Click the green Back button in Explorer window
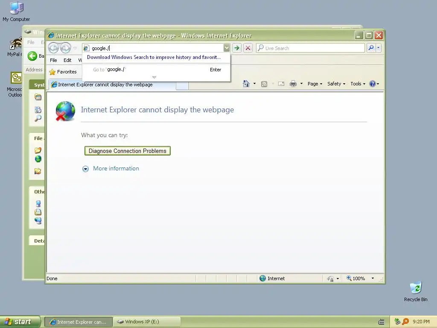The height and width of the screenshot is (328, 437). [32, 56]
